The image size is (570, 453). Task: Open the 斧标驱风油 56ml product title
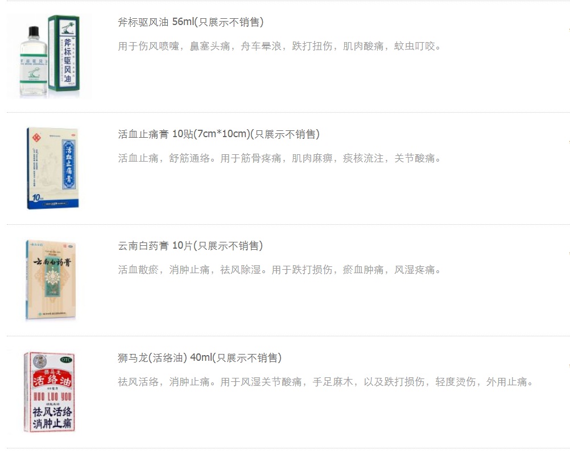(x=191, y=22)
